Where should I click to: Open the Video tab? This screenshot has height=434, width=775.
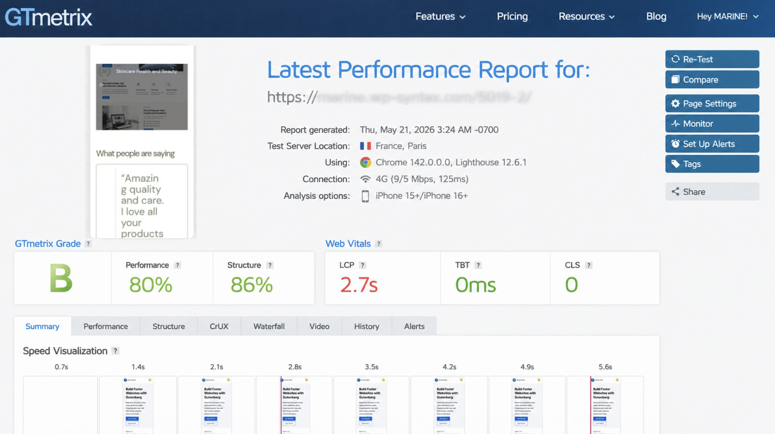point(319,326)
